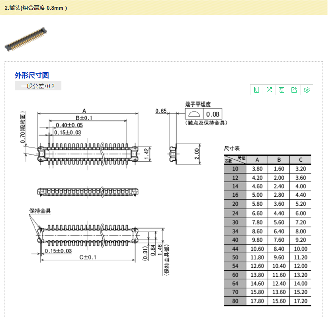The width and height of the screenshot is (329, 317).
Task: Select the 2.插头 section header bar
Action: coord(164,8)
